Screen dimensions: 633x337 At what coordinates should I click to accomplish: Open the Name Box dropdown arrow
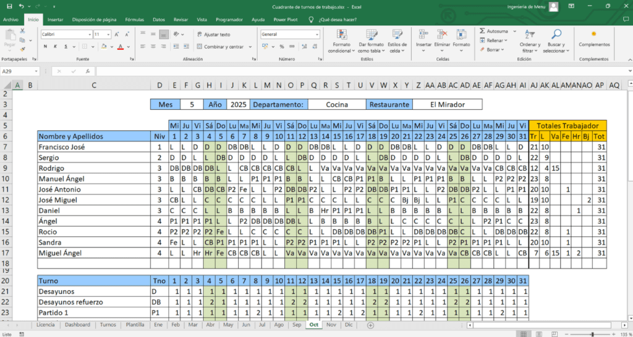click(x=36, y=72)
